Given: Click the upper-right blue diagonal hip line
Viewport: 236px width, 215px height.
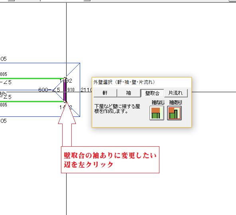Looking at the screenshot, I should pos(73,70).
